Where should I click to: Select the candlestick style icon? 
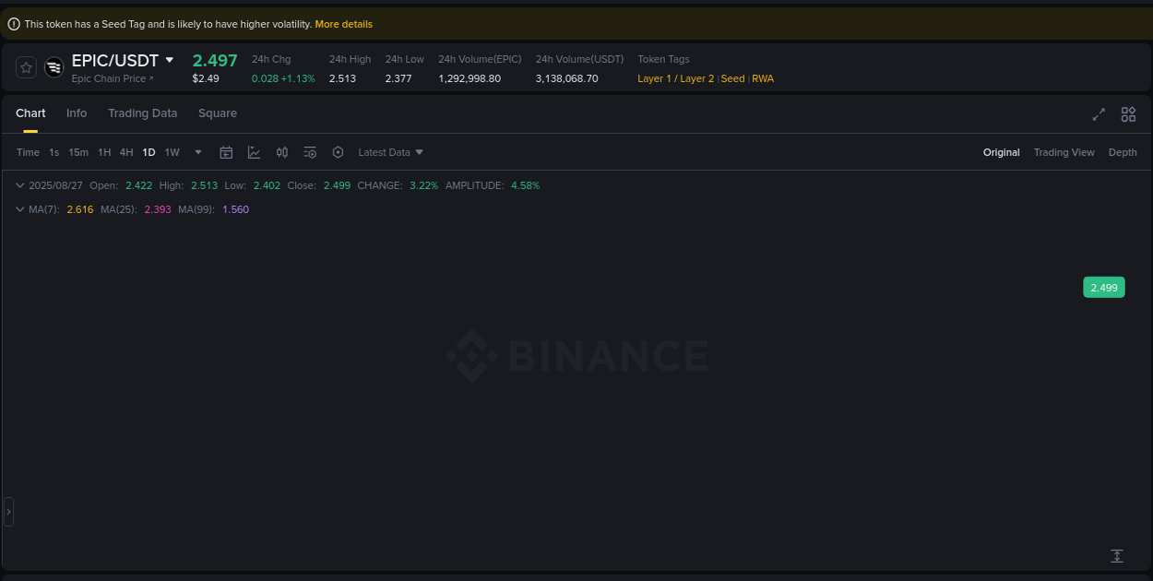click(282, 151)
